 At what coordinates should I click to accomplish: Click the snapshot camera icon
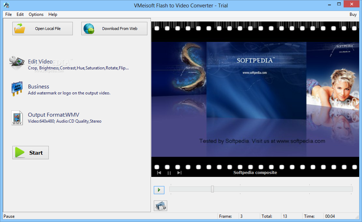[160, 206]
